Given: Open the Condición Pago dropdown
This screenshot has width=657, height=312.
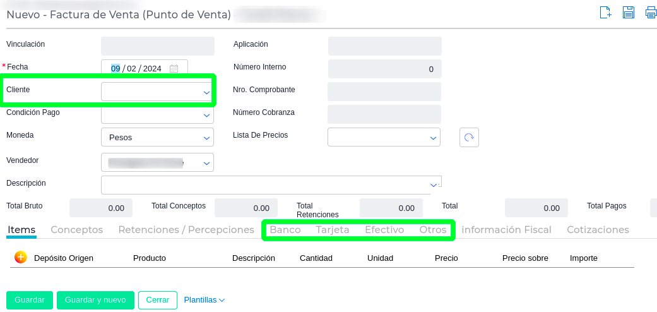Looking at the screenshot, I should pyautogui.click(x=206, y=116).
